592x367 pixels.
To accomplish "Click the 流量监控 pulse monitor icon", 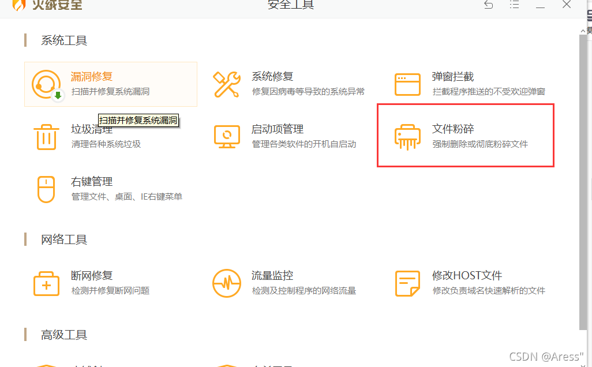I will [x=227, y=283].
